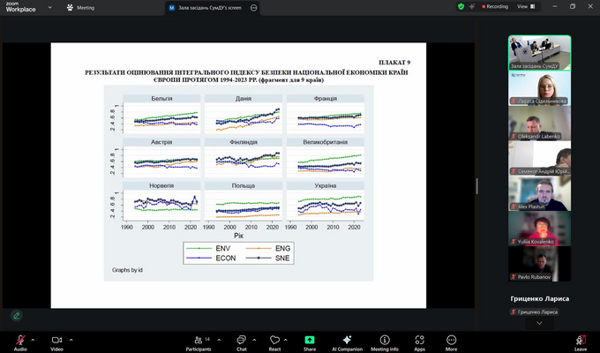The image size is (600, 353).
Task: Click the green encryption shield icon
Action: [x=461, y=6]
